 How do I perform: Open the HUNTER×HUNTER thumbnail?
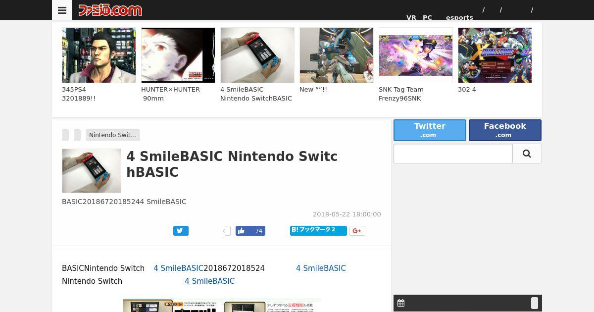(x=178, y=55)
